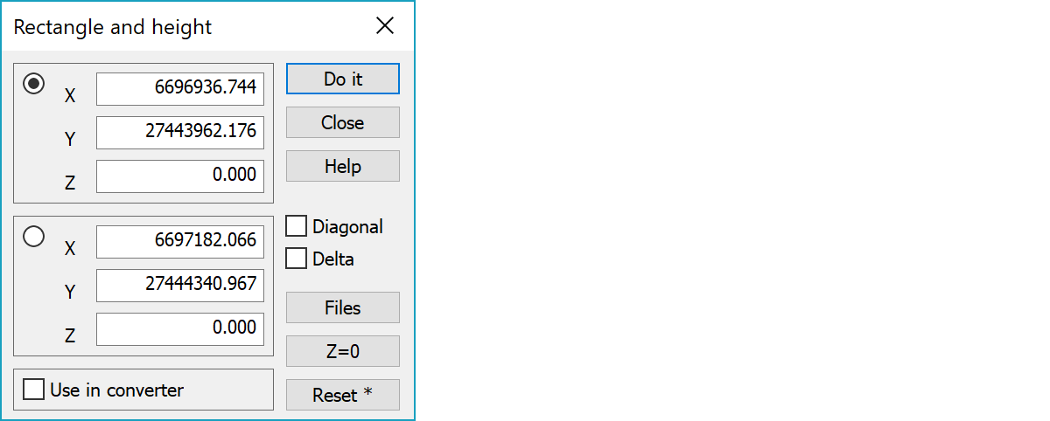This screenshot has width=1050, height=421.
Task: Focus the second X field 6697182.066
Action: 180,242
